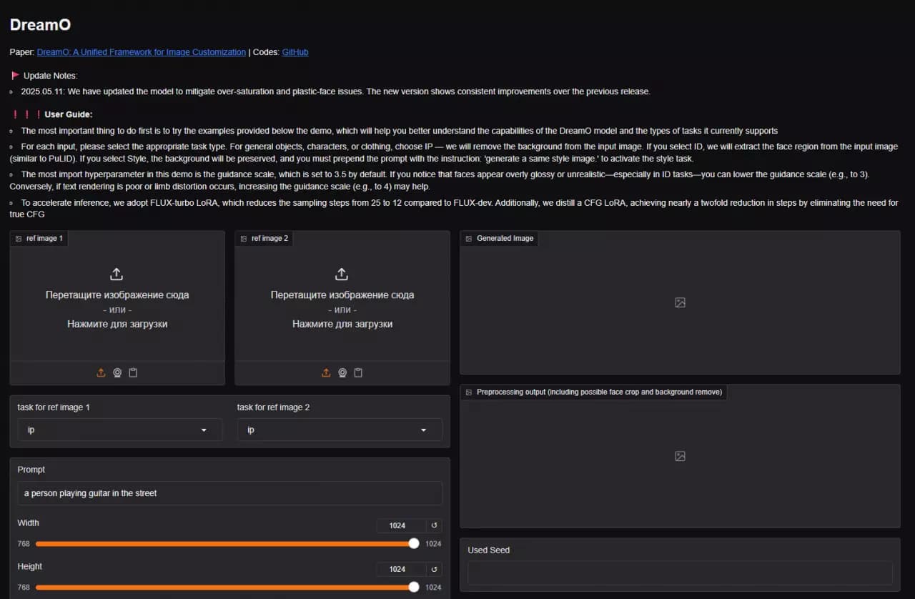
Task: Click the "task for ref image 2" label
Action: (274, 407)
